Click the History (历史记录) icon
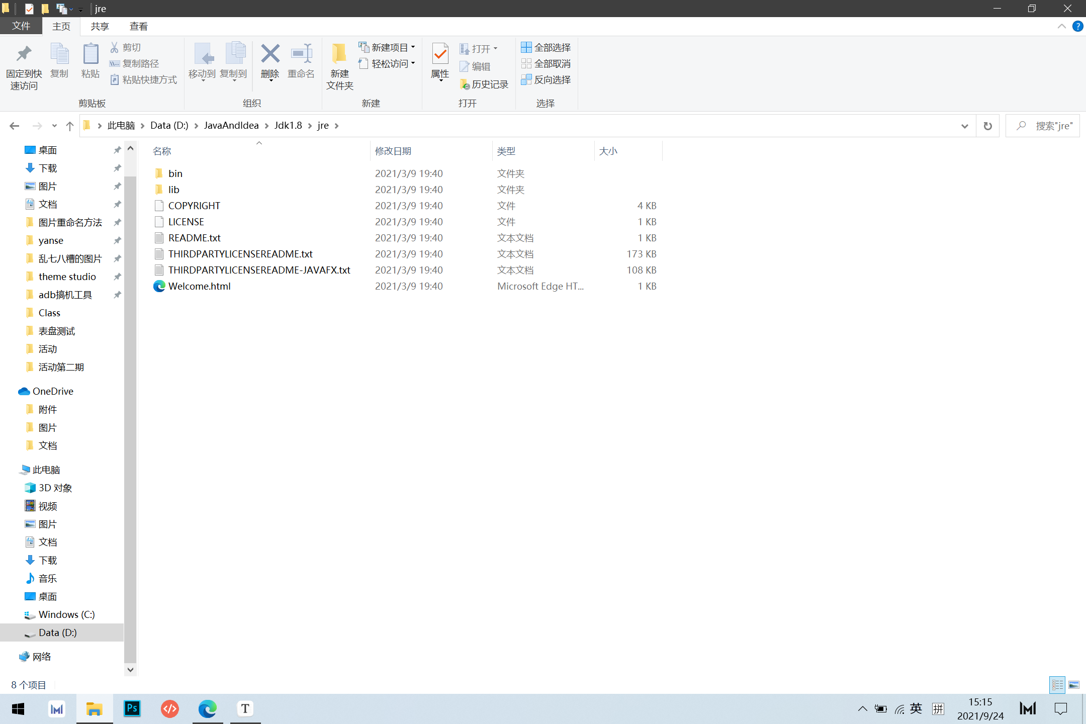 [465, 84]
